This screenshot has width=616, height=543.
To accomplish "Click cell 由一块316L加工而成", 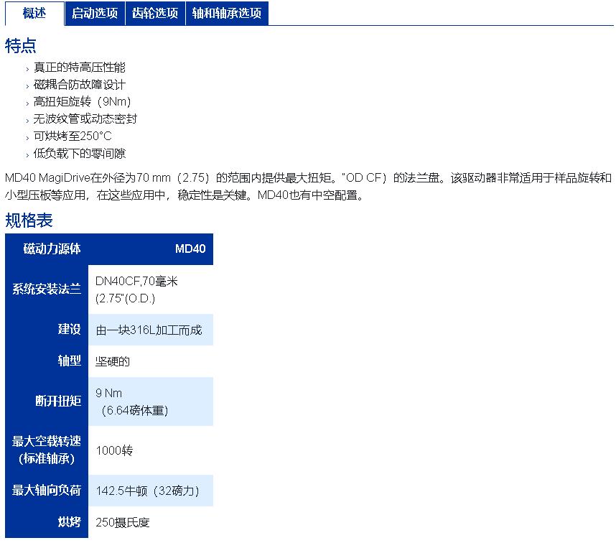I will coord(151,330).
